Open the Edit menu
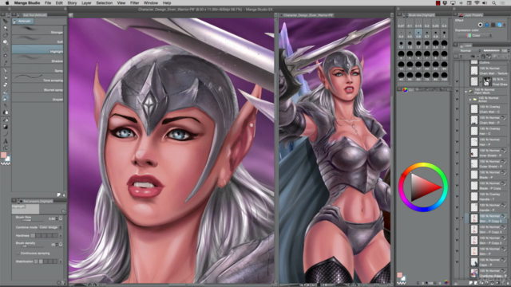Screen dimensions: 511x287 59,3
